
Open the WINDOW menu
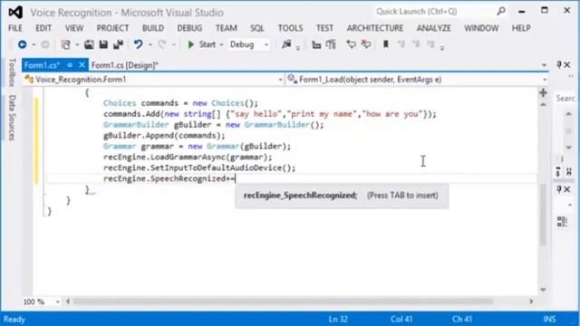(481, 28)
